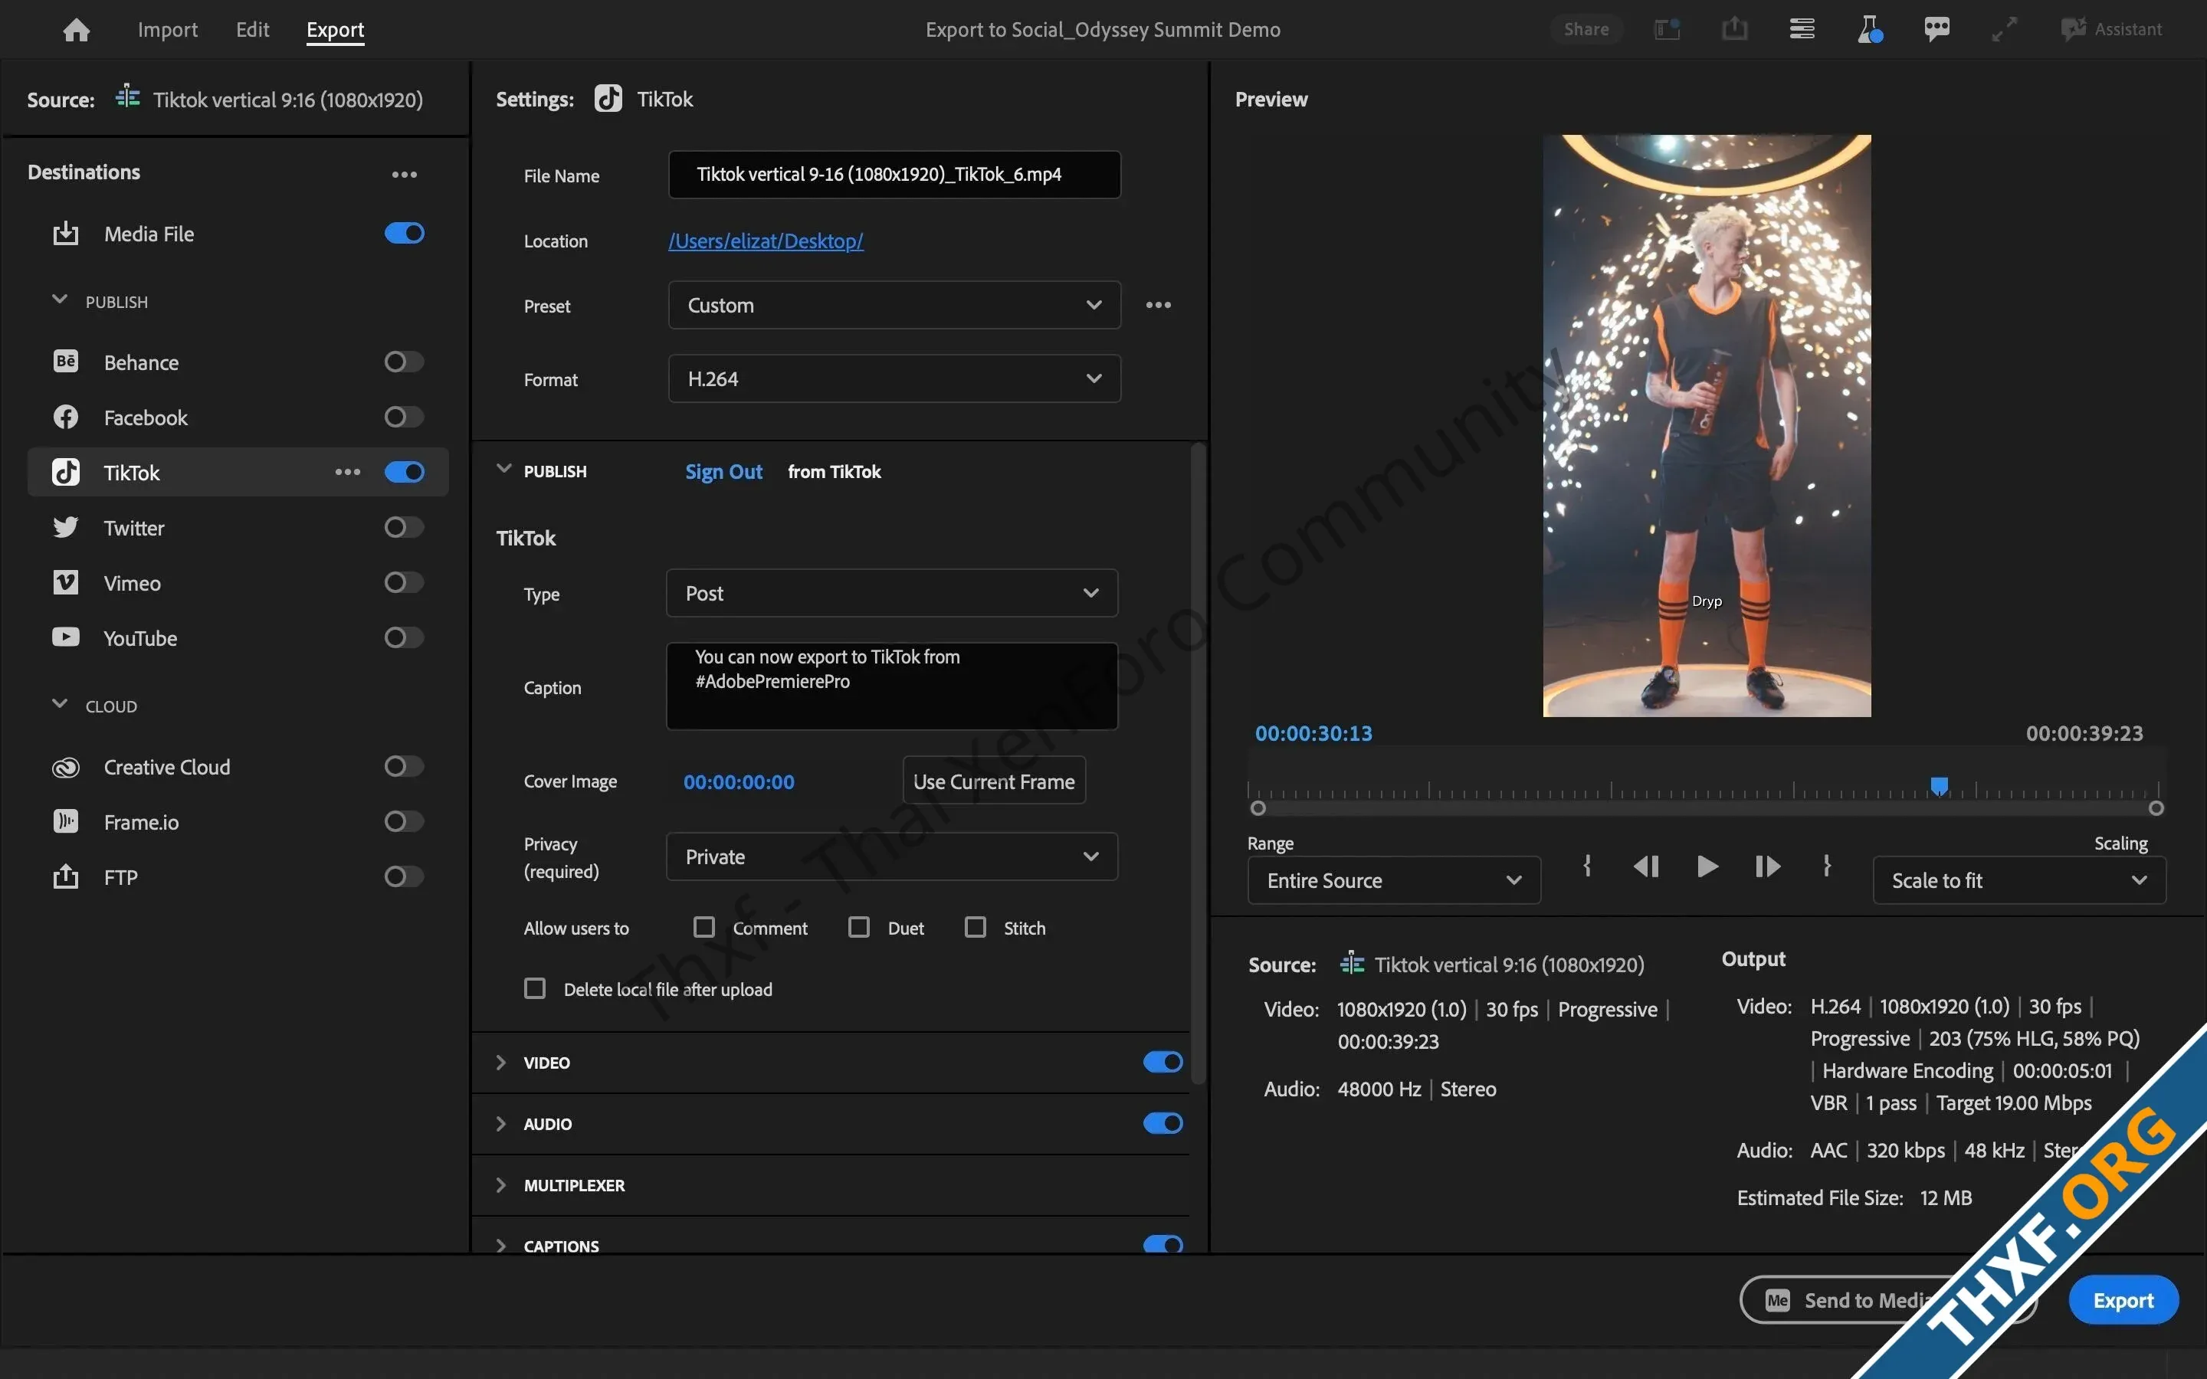
Task: Open the progress dashboard icon
Action: (1802, 29)
